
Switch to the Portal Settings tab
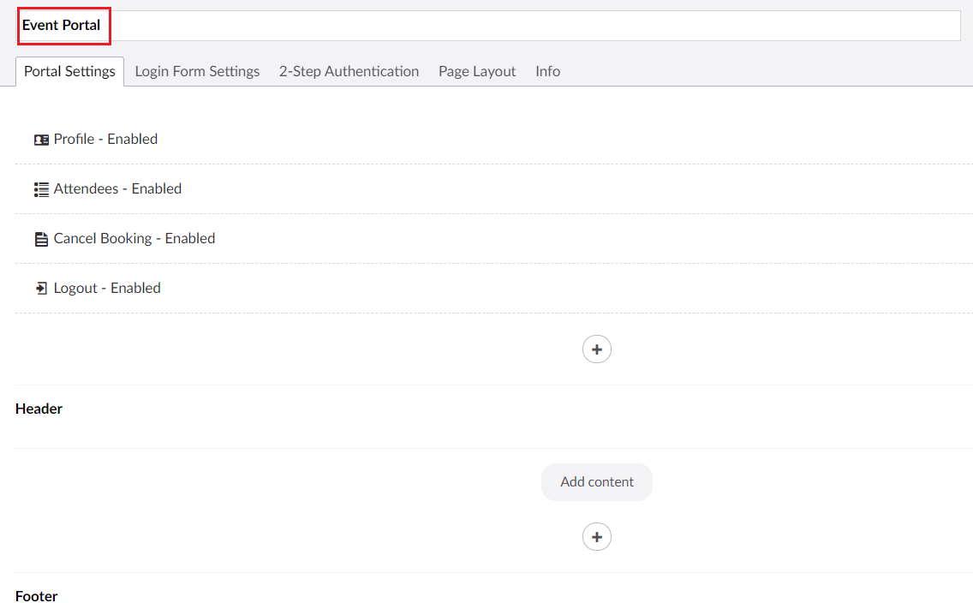click(69, 71)
